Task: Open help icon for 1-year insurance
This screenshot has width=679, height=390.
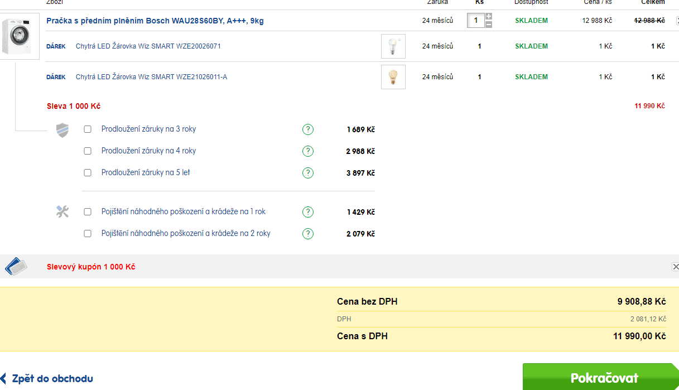Action: click(308, 212)
